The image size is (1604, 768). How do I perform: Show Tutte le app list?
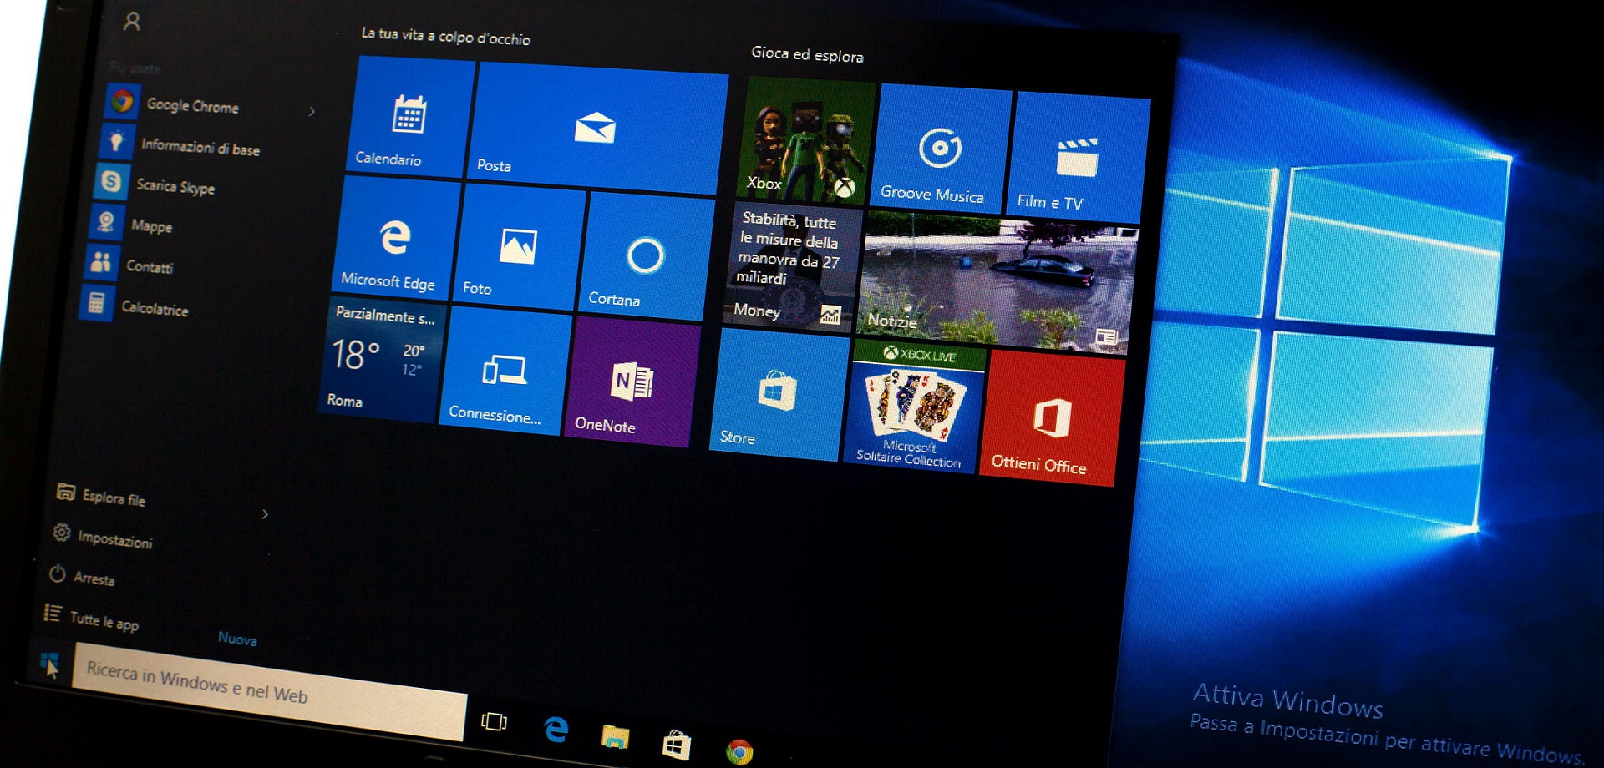(x=92, y=619)
